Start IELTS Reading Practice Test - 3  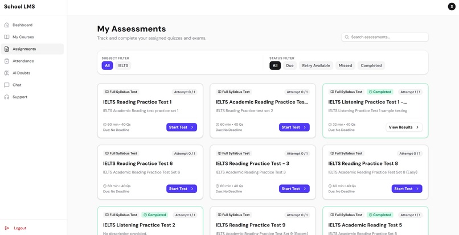[x=294, y=189]
